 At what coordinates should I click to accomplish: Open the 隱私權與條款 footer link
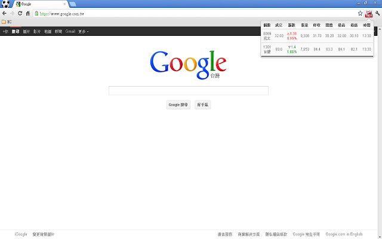[276, 234]
